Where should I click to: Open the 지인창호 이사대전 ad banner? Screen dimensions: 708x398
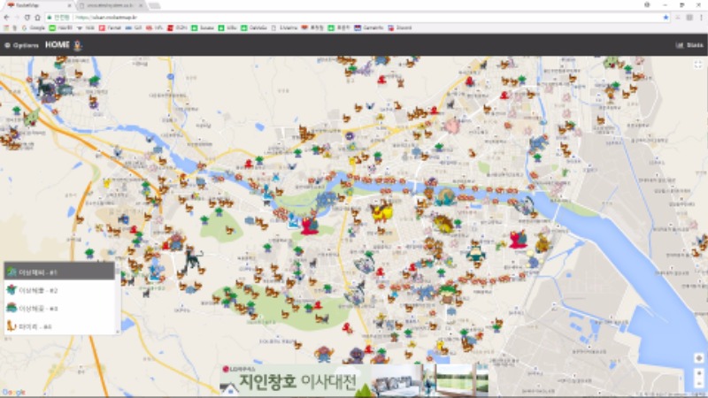354,380
